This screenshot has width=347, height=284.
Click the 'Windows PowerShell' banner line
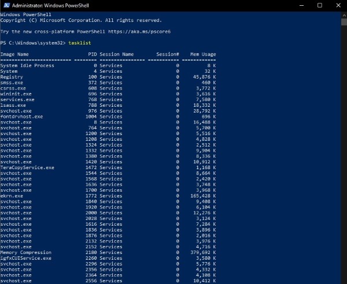pos(25,14)
